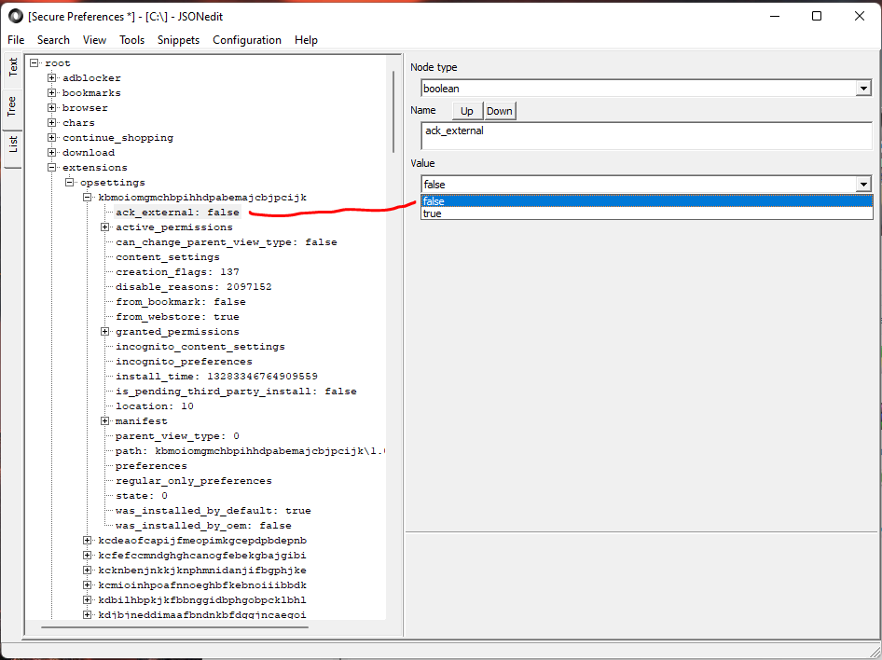Click the resize grip in status bar corner
The width and height of the screenshot is (882, 660).
tap(874, 652)
